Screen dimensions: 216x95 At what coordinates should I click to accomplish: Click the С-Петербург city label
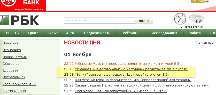(x=190, y=27)
